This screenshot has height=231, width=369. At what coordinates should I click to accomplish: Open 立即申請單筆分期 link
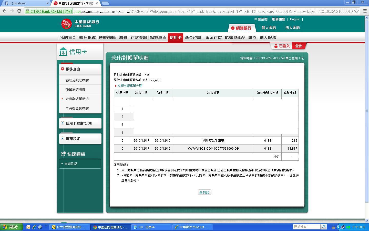(129, 86)
